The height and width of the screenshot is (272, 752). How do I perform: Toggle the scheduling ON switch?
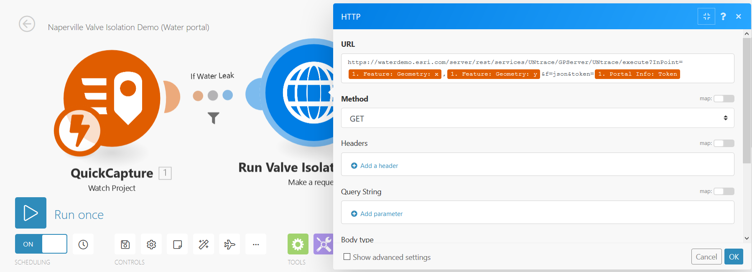[x=41, y=244]
